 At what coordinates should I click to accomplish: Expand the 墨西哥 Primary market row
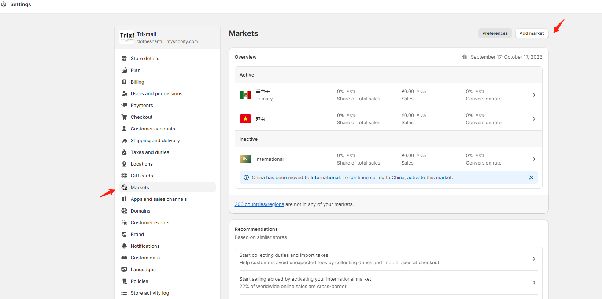coord(388,95)
